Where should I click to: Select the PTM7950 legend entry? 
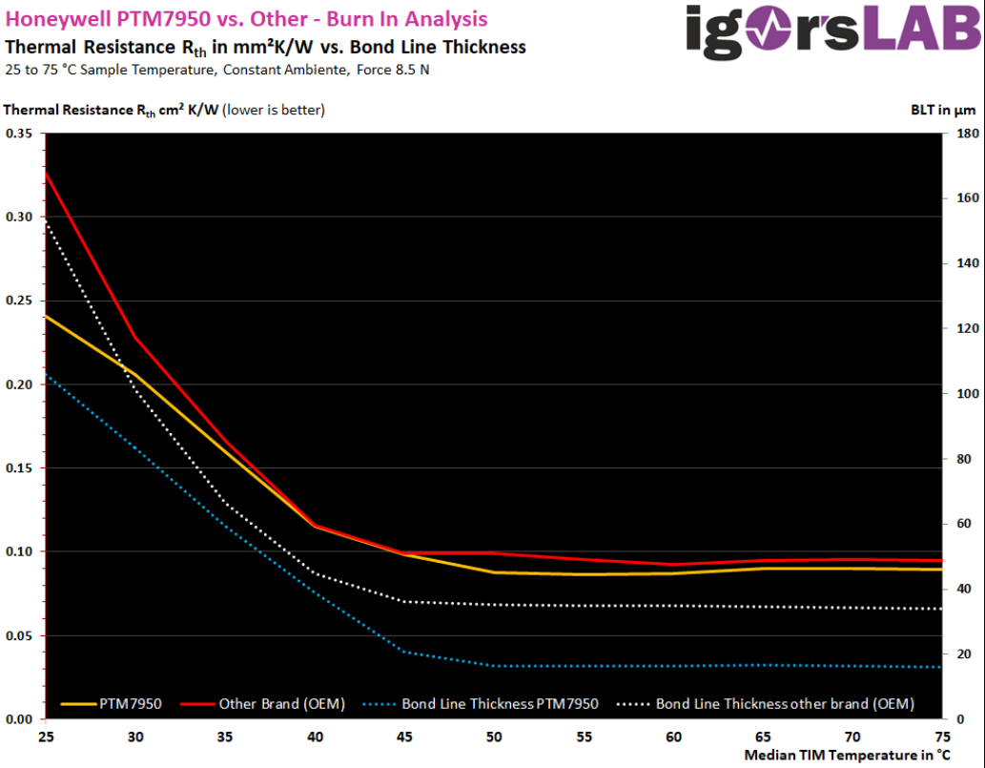click(x=112, y=704)
